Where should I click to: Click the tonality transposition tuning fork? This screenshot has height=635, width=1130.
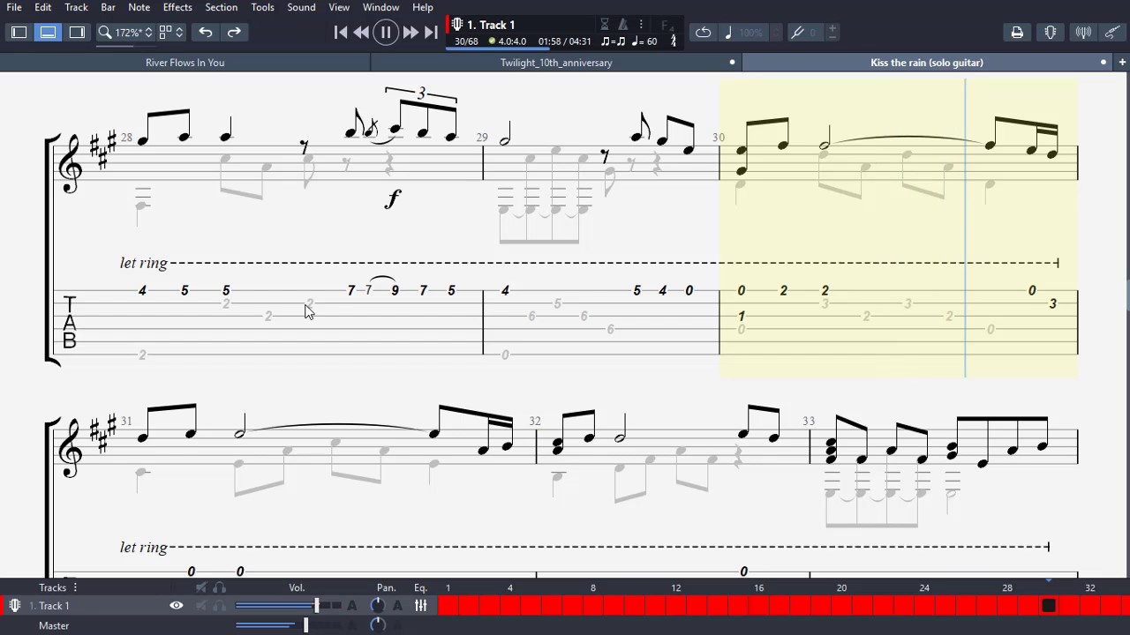tap(797, 33)
